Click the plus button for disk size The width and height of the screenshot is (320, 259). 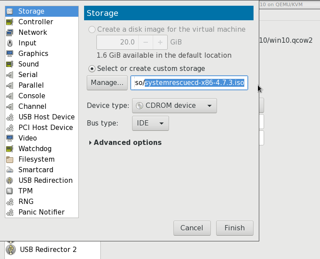[x=160, y=42]
